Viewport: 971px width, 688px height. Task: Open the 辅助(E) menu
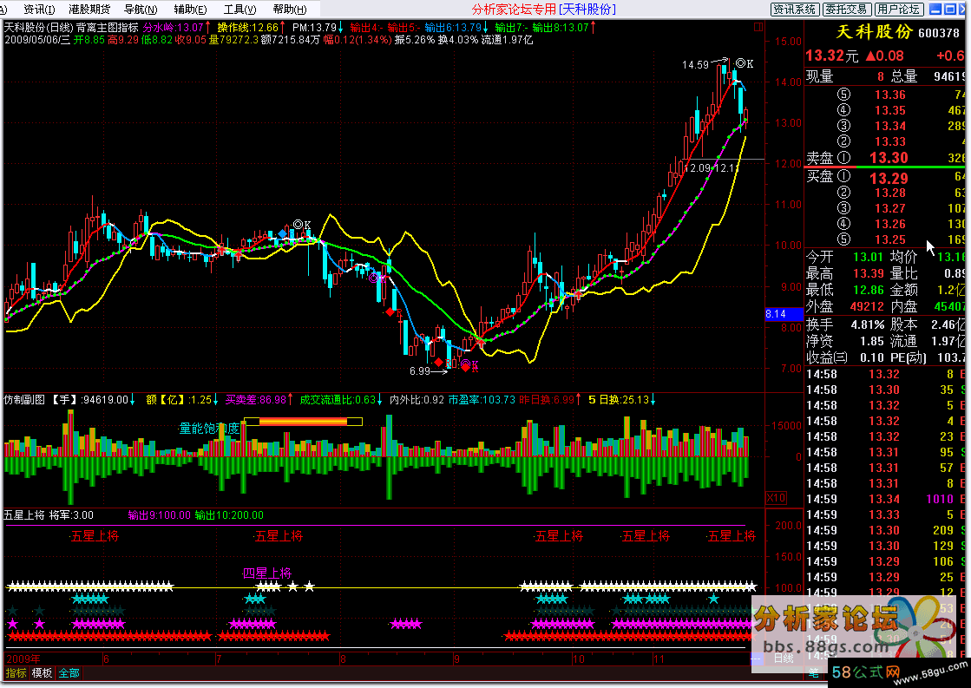point(190,10)
